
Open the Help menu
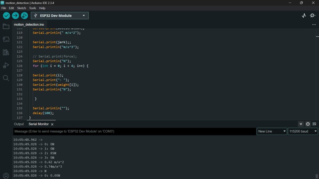42,8
